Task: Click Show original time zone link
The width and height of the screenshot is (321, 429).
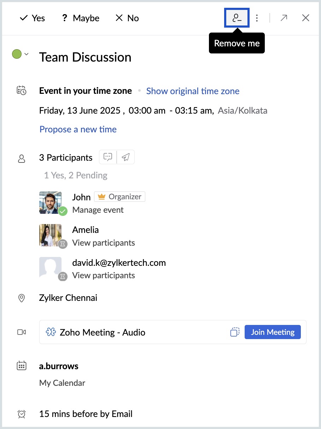Action: pos(193,91)
